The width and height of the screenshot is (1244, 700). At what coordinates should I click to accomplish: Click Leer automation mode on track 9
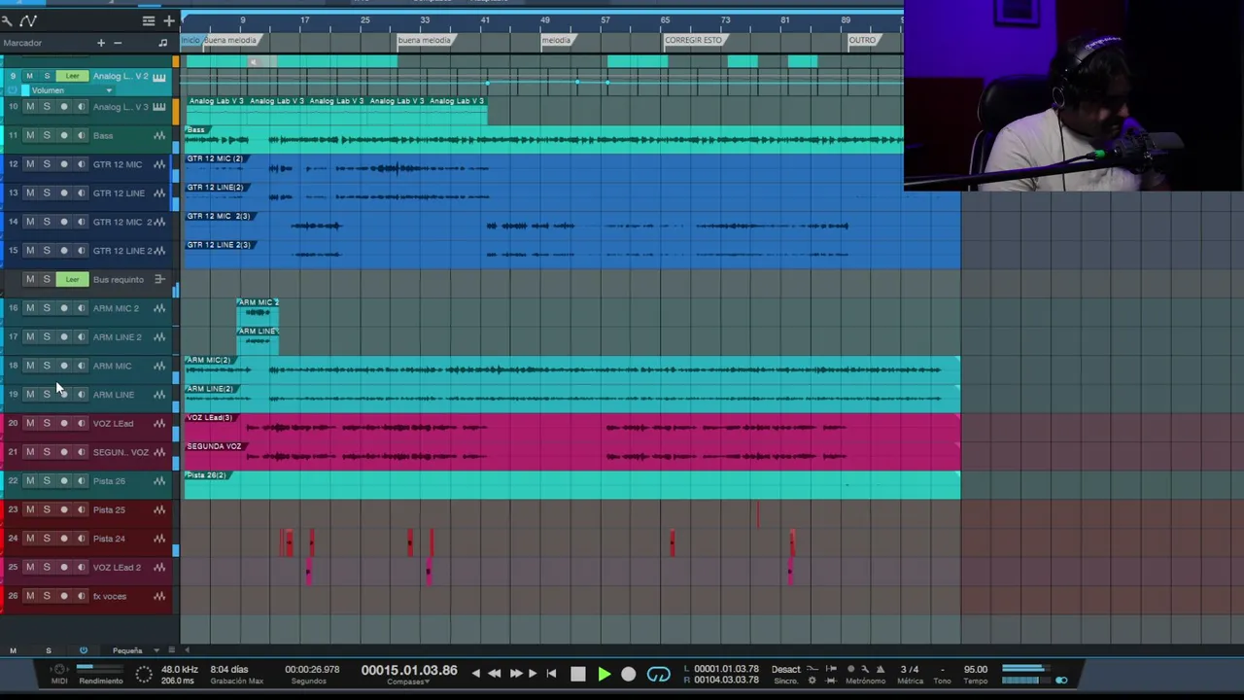72,76
